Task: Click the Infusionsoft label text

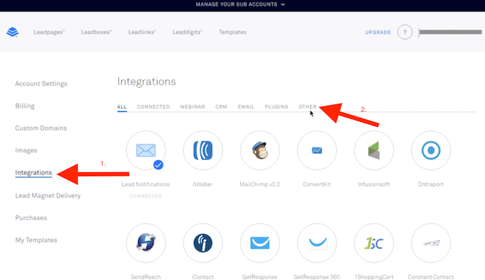Action: [x=374, y=185]
